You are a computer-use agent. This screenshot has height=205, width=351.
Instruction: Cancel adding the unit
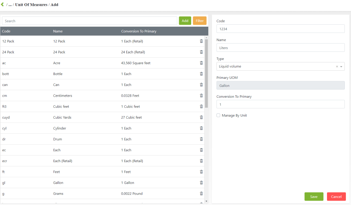click(336, 196)
